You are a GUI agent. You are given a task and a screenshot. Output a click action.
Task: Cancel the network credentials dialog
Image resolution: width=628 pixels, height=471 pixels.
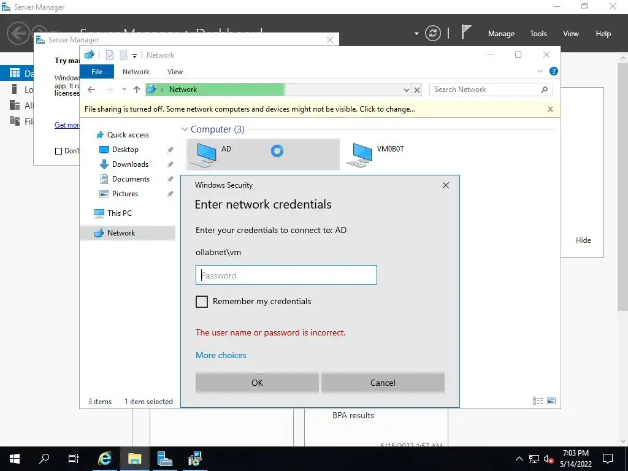click(383, 383)
